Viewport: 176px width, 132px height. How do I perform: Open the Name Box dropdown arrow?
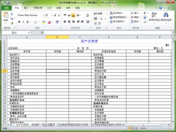(x=29, y=33)
